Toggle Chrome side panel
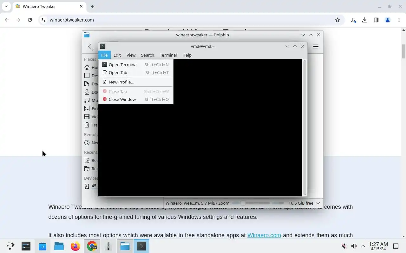Screen dimensions: 406x253 (376, 20)
